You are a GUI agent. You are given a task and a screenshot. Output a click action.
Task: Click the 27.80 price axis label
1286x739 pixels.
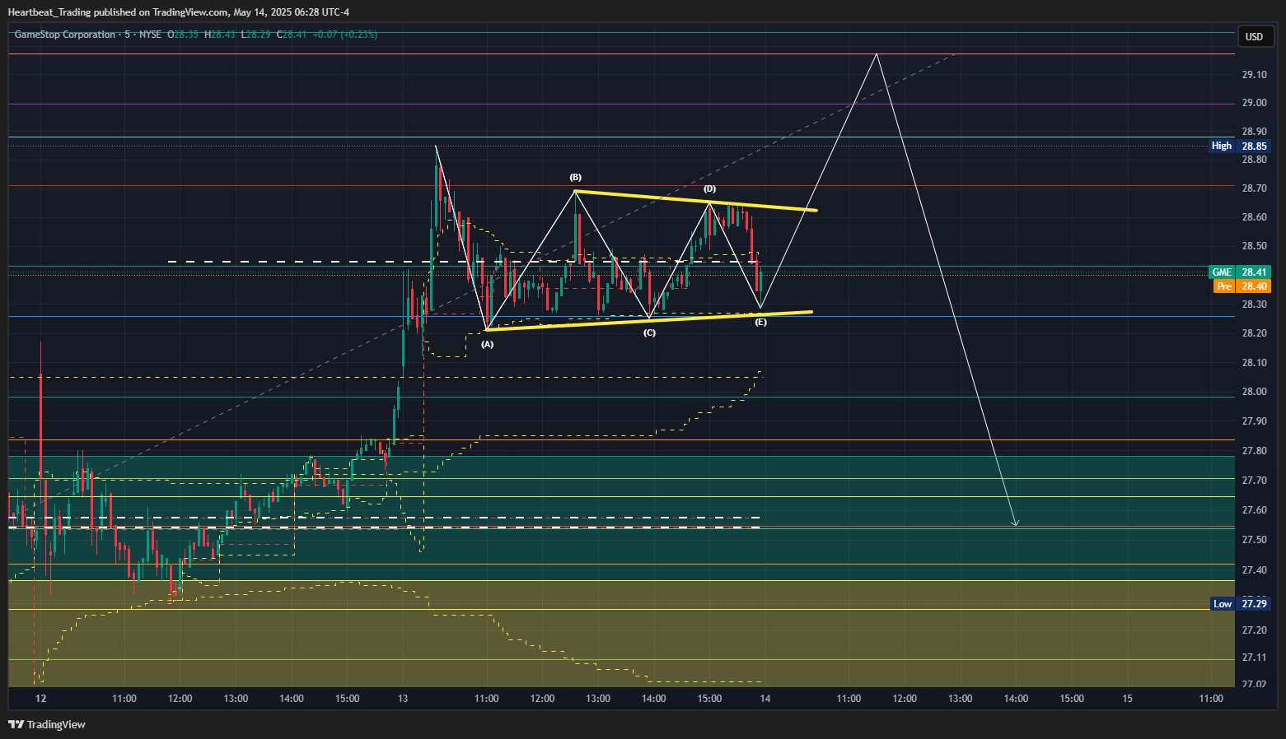pyautogui.click(x=1254, y=451)
